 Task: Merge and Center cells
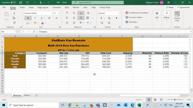pyautogui.click(x=88, y=18)
